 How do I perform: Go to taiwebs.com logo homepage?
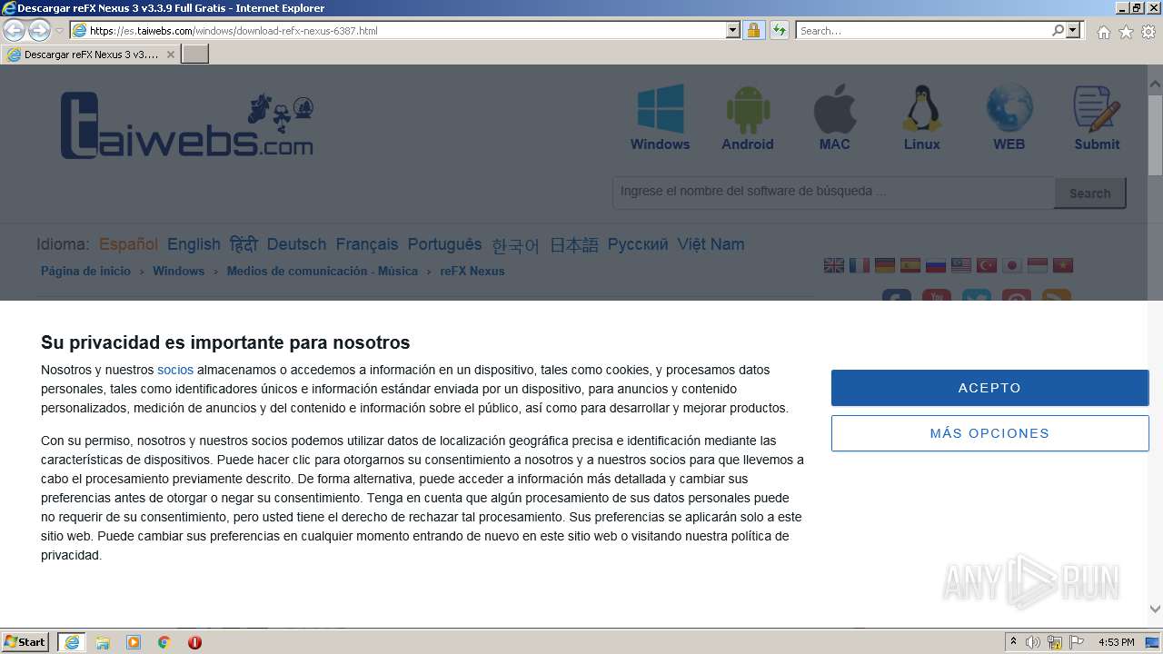(x=187, y=125)
